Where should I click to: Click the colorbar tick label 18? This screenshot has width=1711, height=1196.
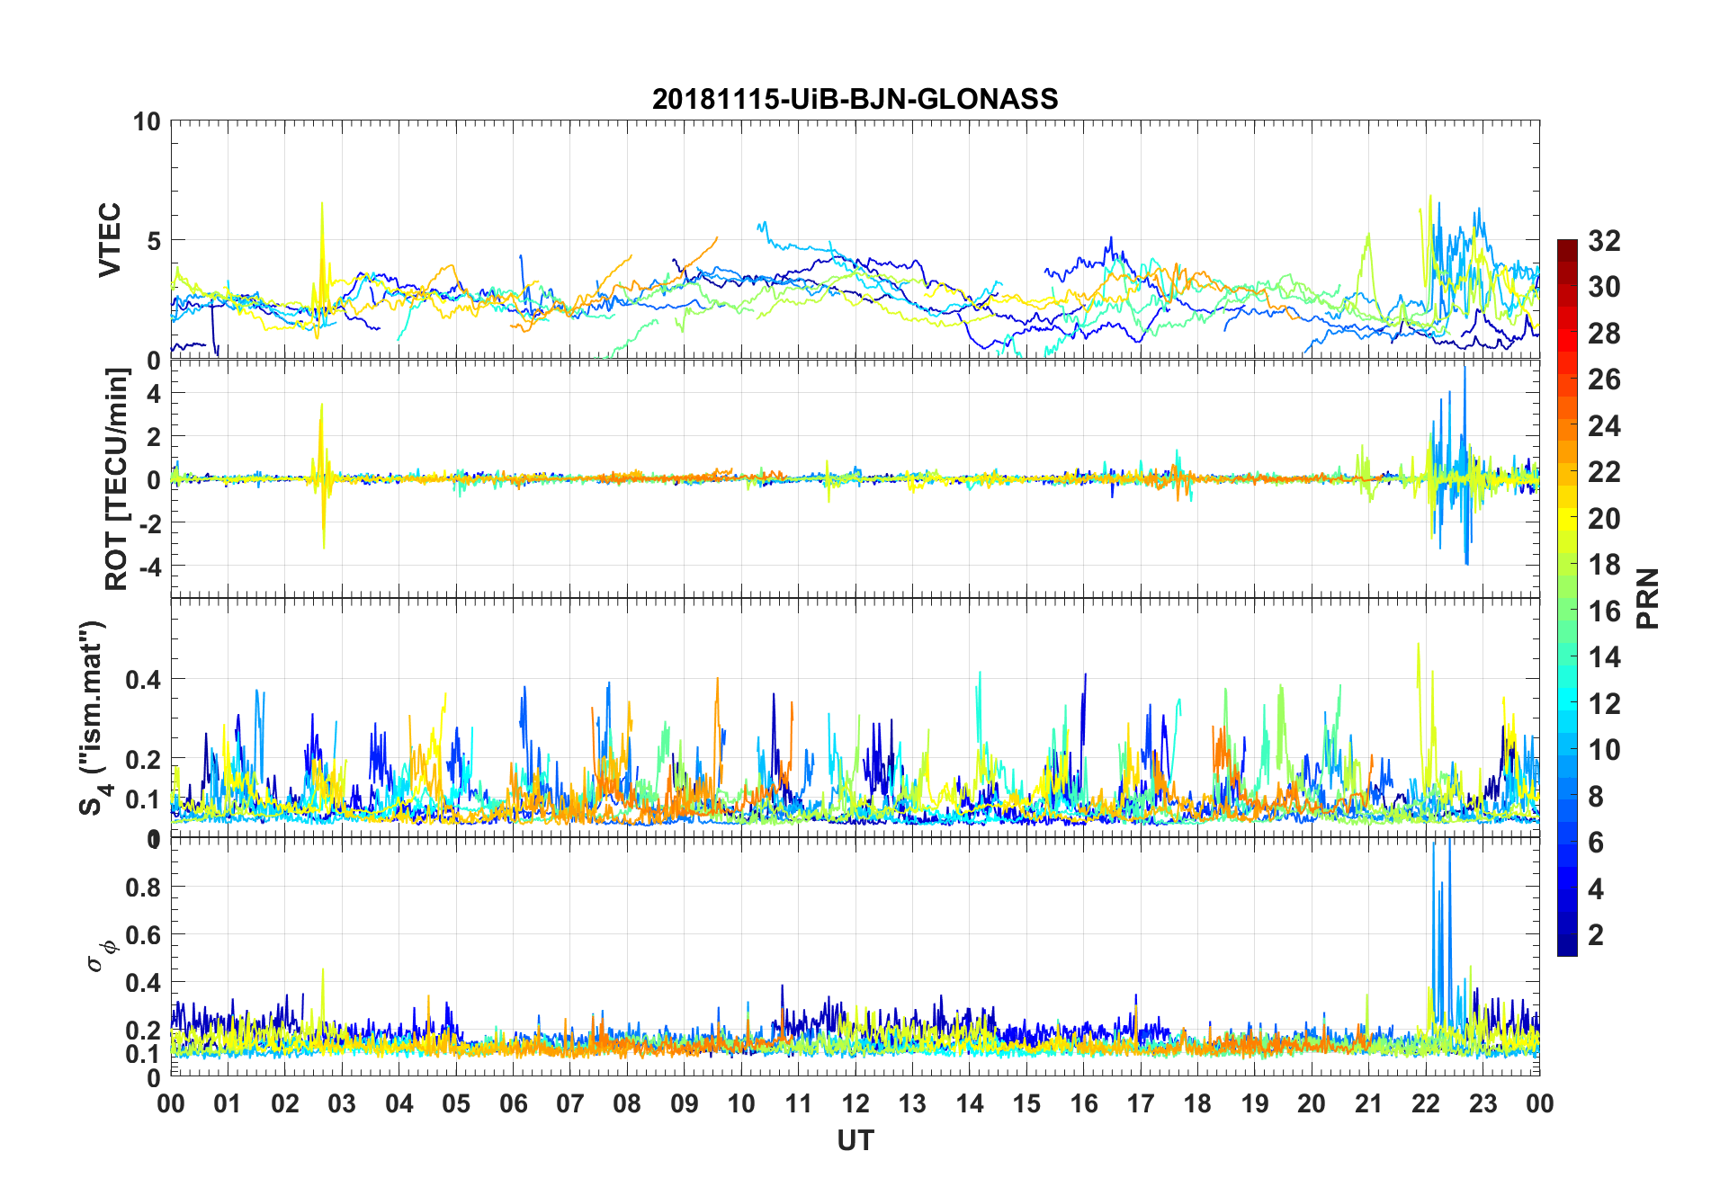click(1604, 565)
